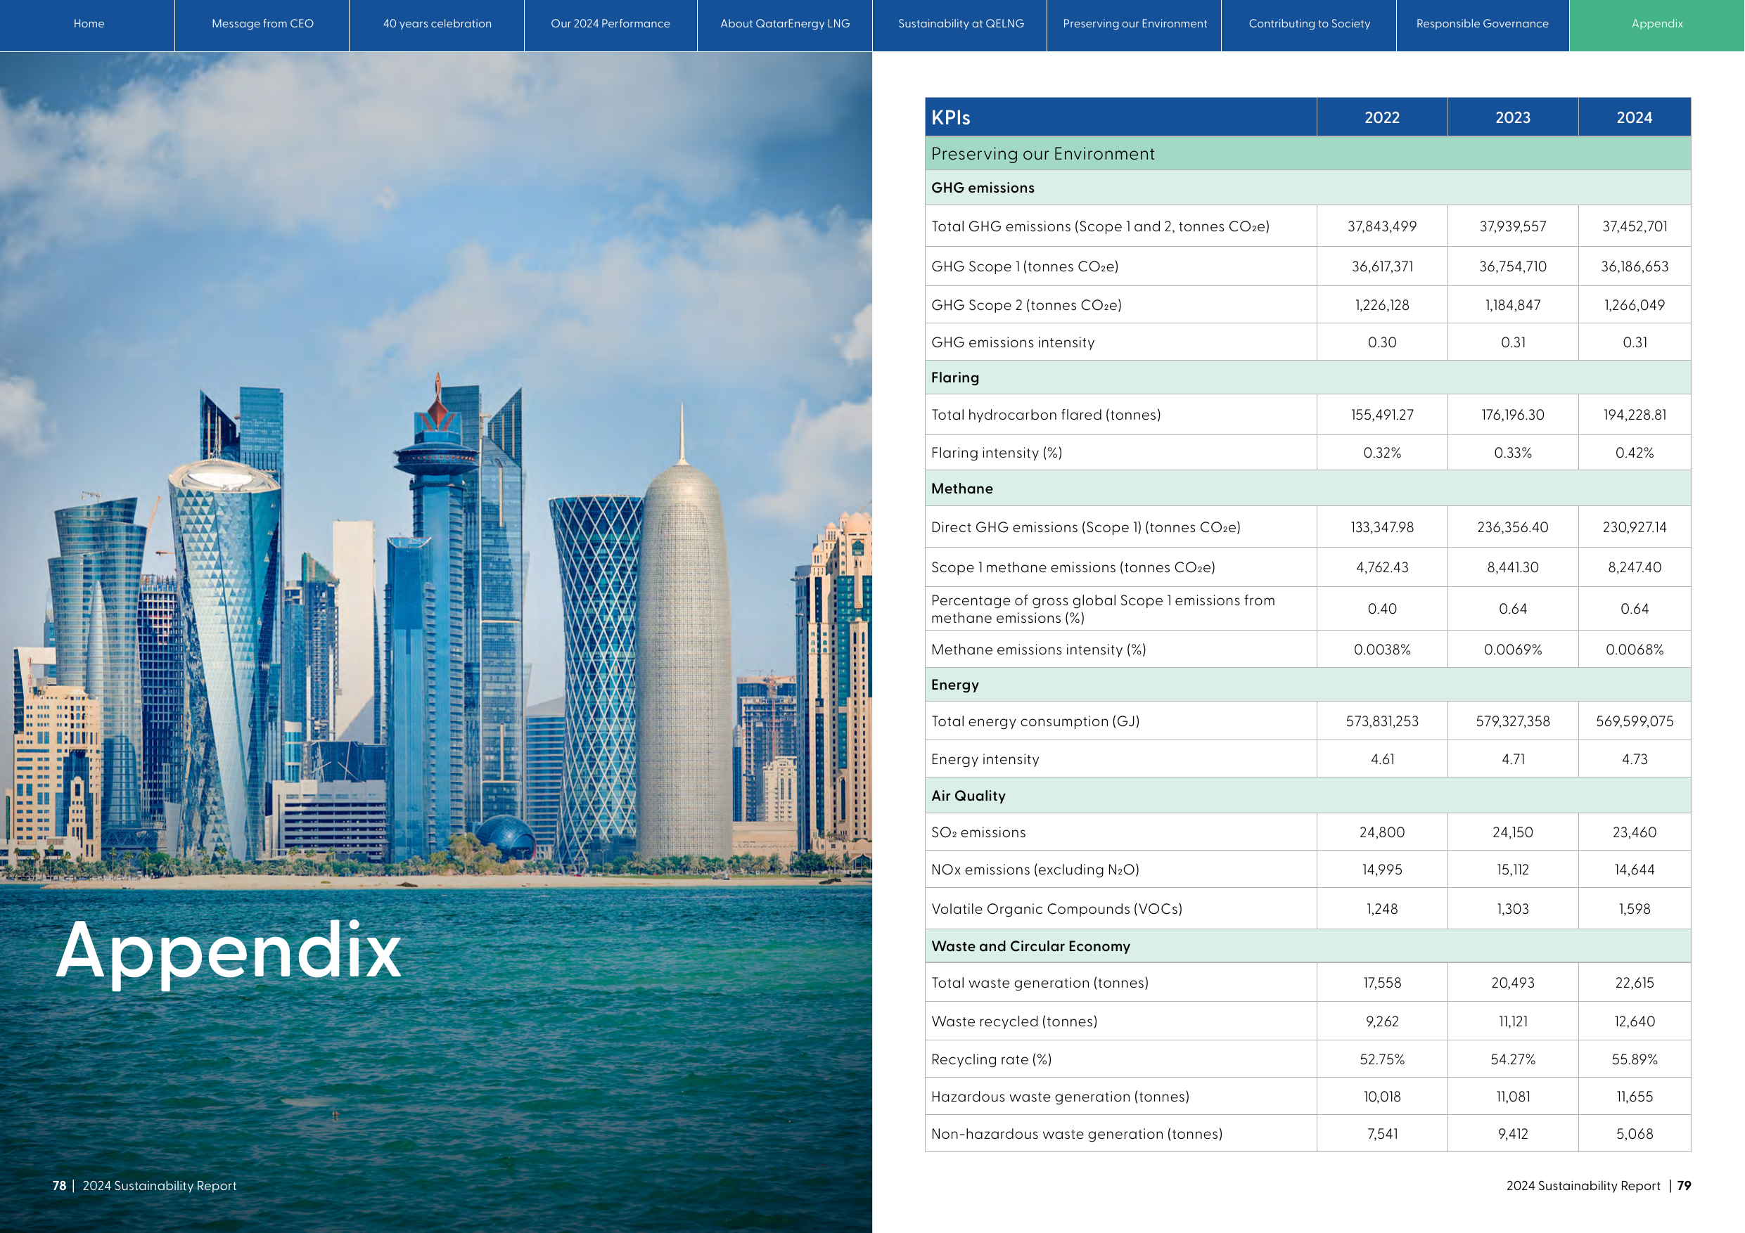Viewport: 1745px width, 1233px height.
Task: Switch to Sustainability at QELNG tab
Action: [x=961, y=24]
